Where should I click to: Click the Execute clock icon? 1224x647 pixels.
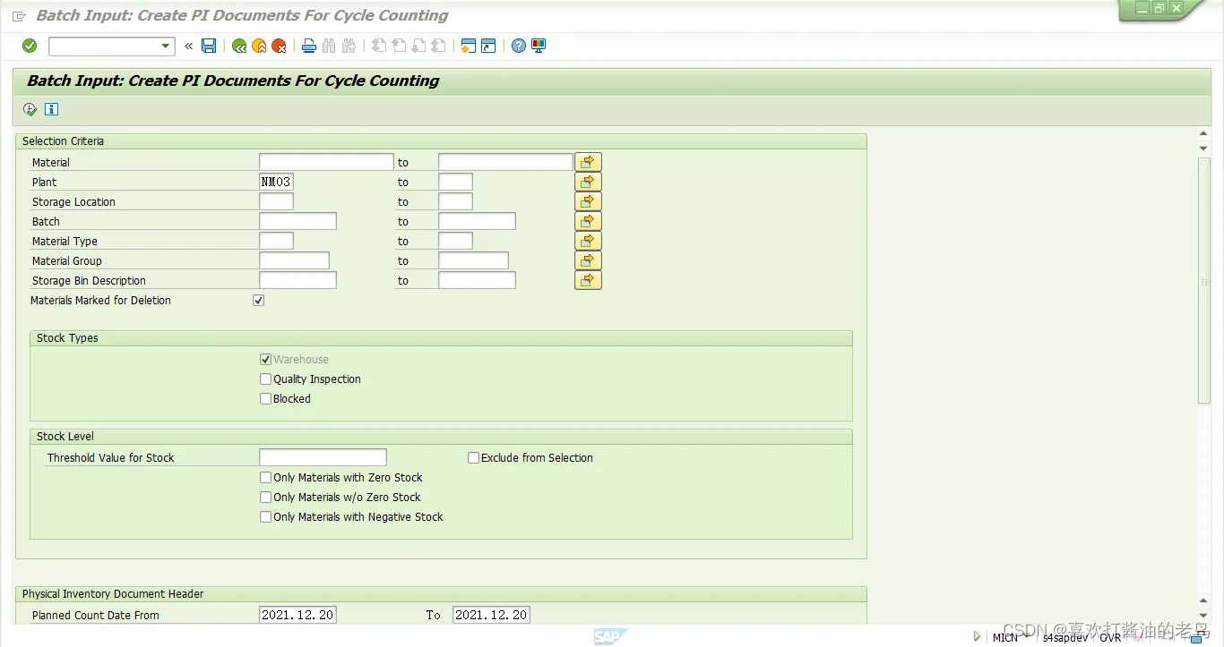[30, 109]
